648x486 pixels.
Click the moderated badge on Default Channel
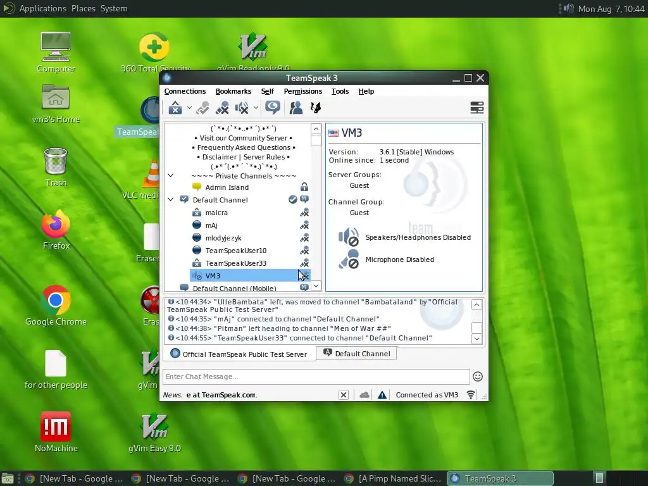[x=304, y=199]
